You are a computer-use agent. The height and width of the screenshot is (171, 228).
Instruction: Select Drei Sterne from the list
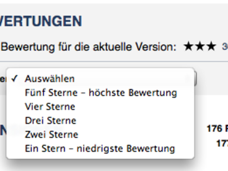(x=50, y=120)
